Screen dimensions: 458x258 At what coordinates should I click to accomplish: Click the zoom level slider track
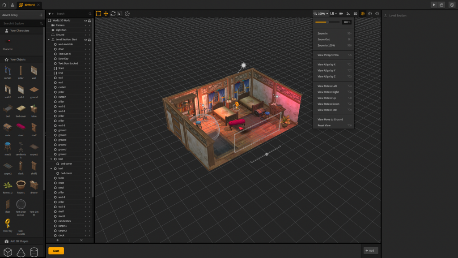point(327,22)
